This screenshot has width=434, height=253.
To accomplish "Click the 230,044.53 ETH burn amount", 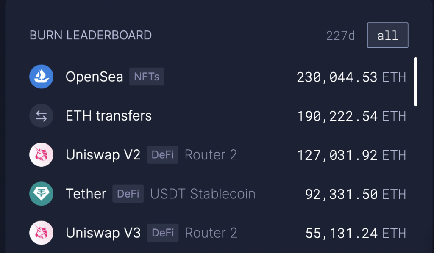I will 351,77.
